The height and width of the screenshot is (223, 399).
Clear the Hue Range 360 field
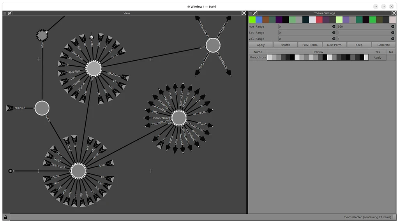[x=392, y=26]
